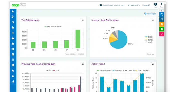Open the Home icon in sidebar
Viewport: 170px width, 92px height.
click(13, 11)
